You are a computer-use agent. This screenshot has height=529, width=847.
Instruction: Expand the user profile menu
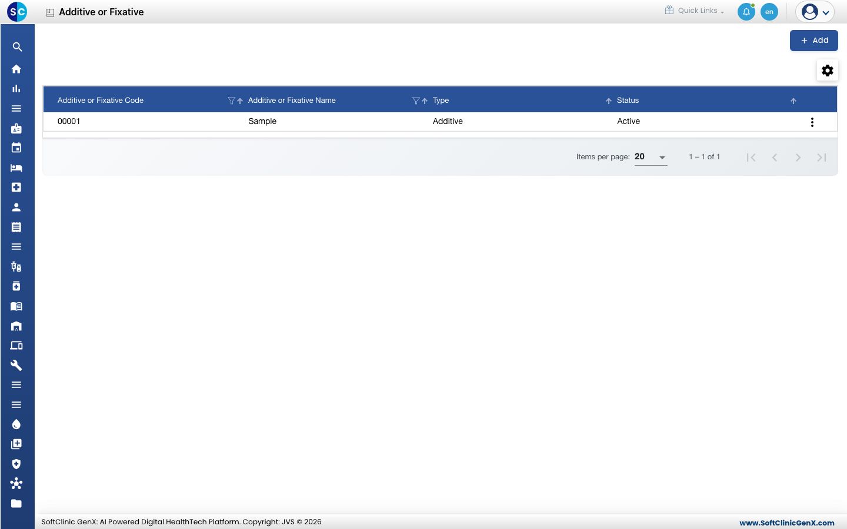(815, 12)
